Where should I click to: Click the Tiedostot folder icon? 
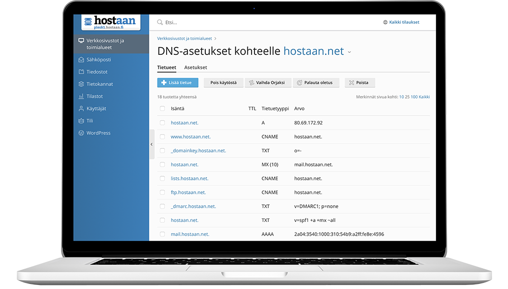click(x=81, y=72)
